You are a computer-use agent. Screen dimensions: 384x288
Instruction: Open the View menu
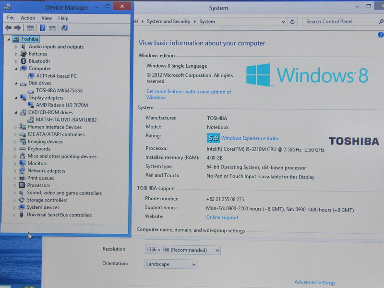point(47,18)
